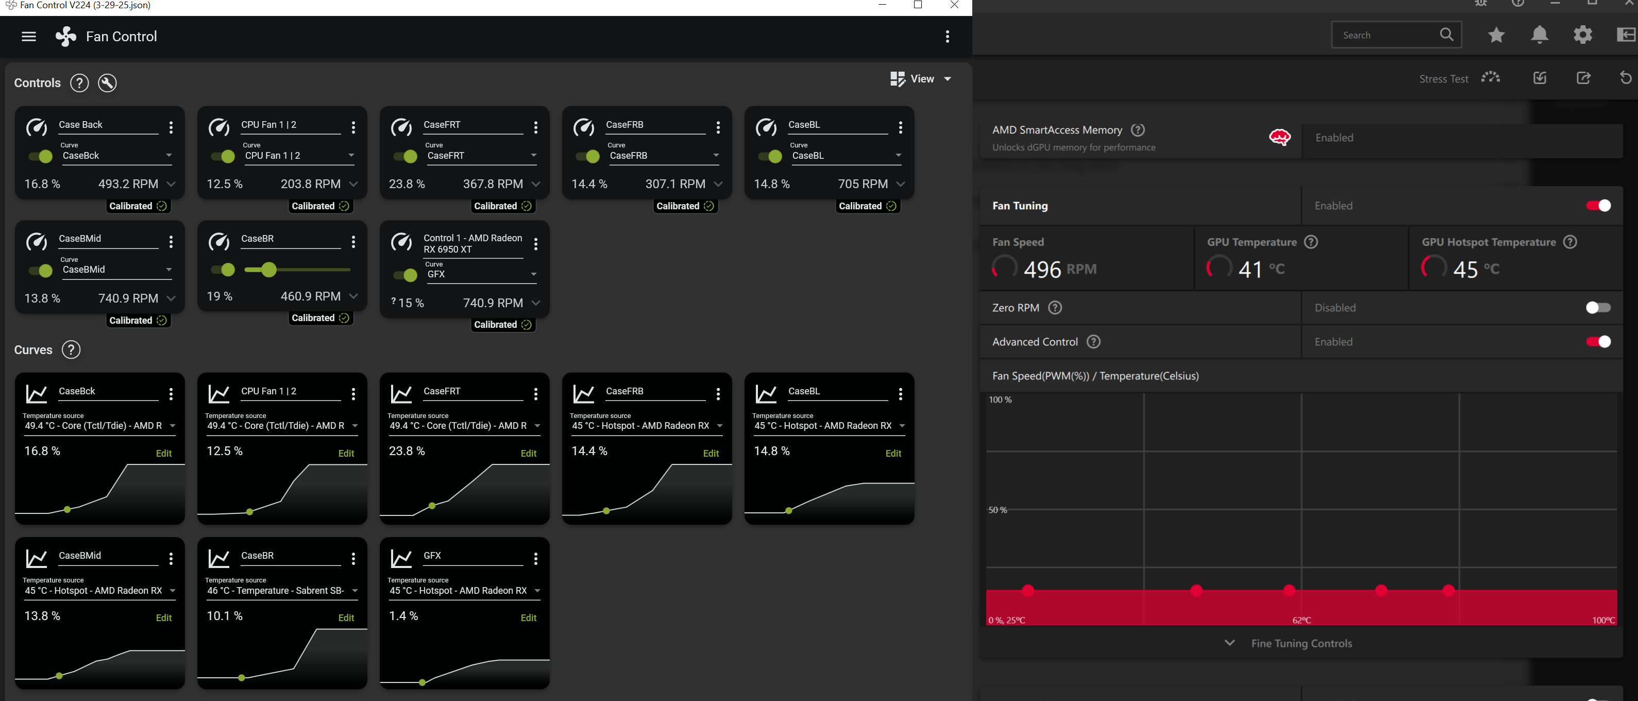Screen dimensions: 1638x701
Task: Click the CaseBck curve graph icon
Action: [36, 394]
